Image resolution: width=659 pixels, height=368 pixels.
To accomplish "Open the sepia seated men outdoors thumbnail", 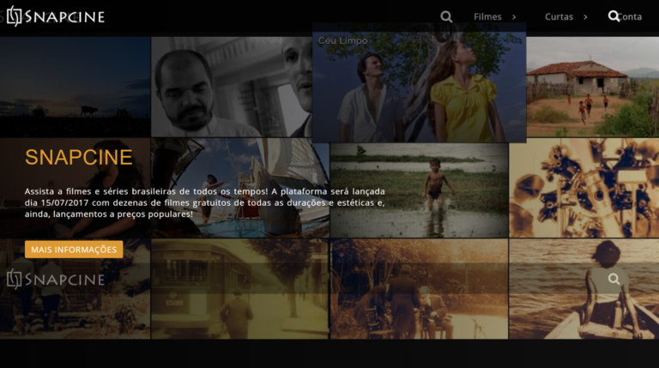I will (x=420, y=289).
